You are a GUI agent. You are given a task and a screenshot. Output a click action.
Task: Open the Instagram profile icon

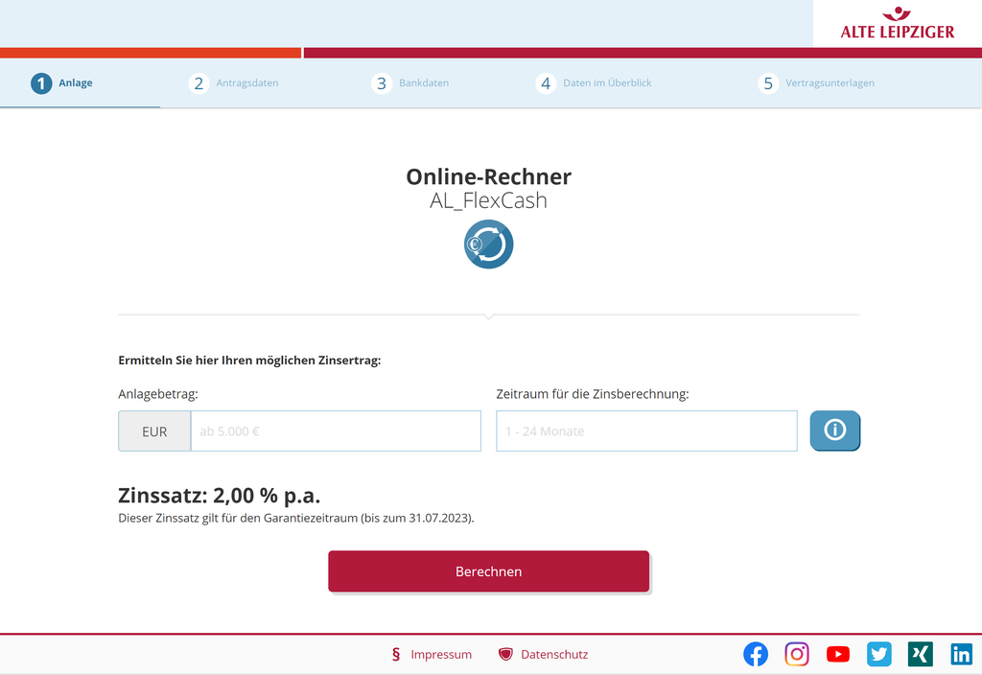tap(797, 654)
